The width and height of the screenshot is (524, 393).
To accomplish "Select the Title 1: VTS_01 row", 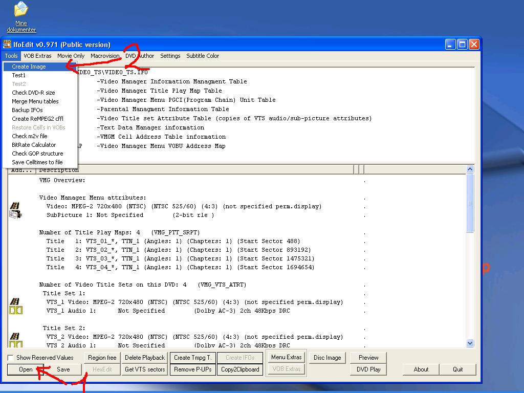I will coord(173,241).
